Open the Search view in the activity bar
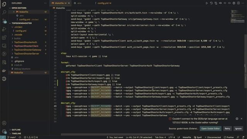This screenshot has height=139, width=247. (x=4, y=12)
